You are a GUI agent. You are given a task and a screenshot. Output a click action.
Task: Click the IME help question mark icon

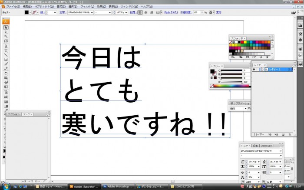coord(264,187)
